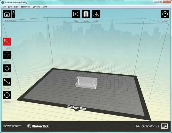The height and width of the screenshot is (133, 172).
Task: Open the Help menu
Action: point(45,7)
